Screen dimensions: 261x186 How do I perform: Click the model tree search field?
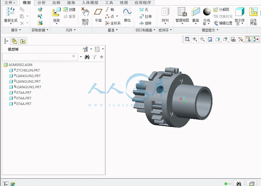click(40, 57)
